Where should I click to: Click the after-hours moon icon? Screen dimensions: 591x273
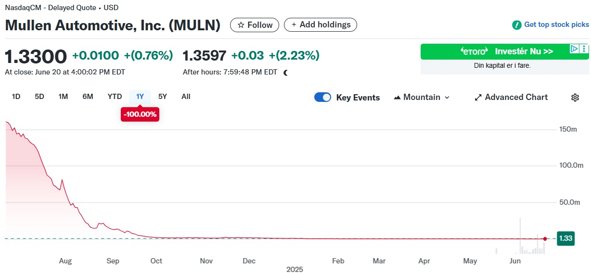coord(286,73)
